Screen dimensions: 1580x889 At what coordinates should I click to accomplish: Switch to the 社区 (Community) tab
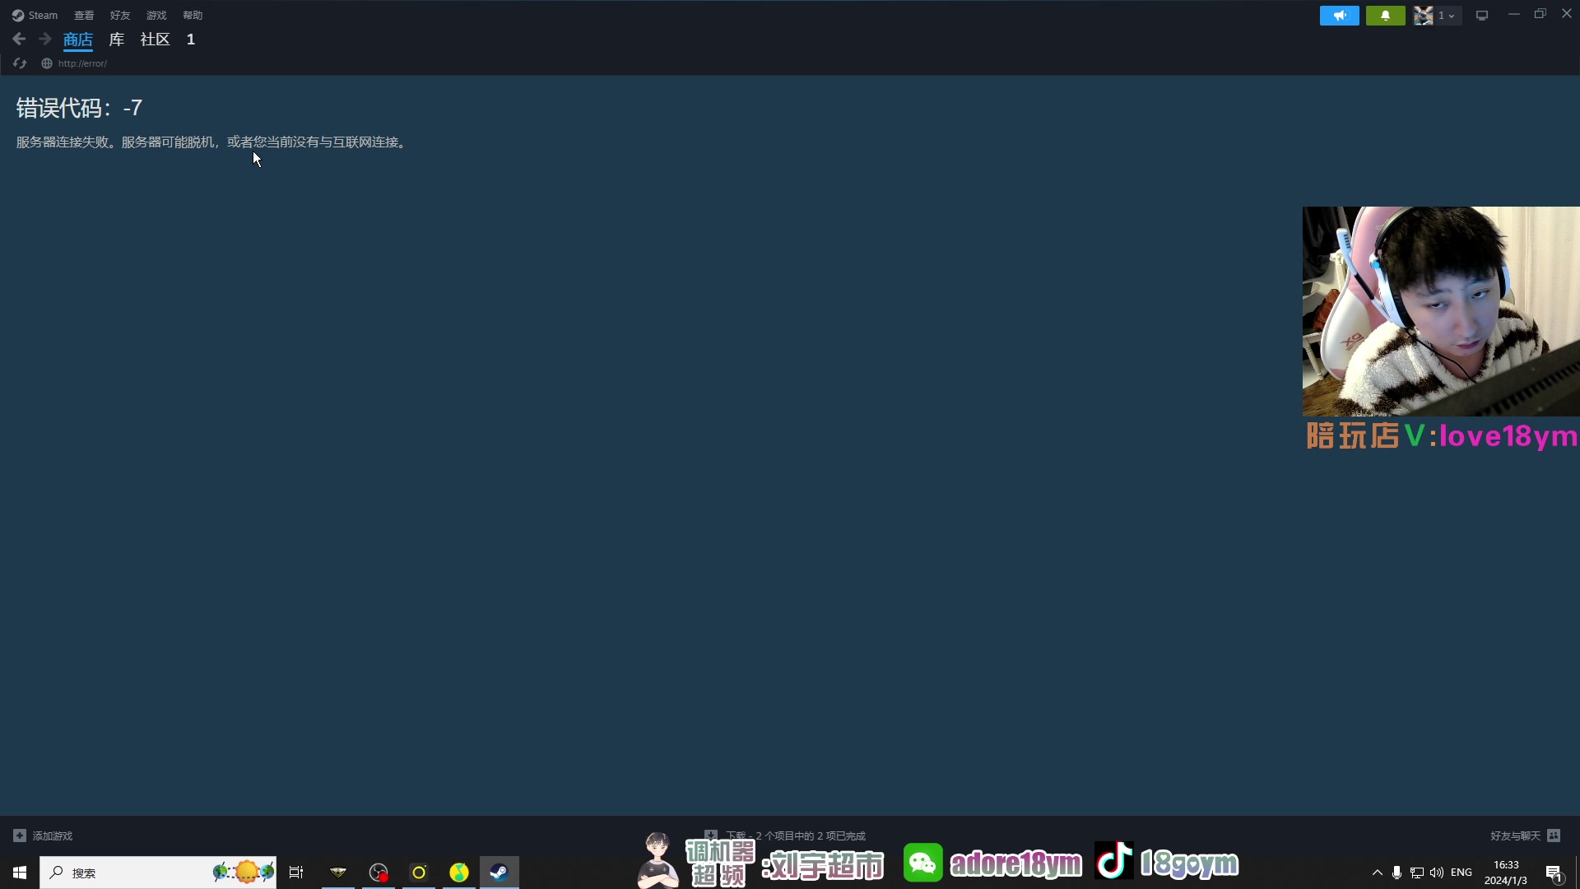(155, 40)
